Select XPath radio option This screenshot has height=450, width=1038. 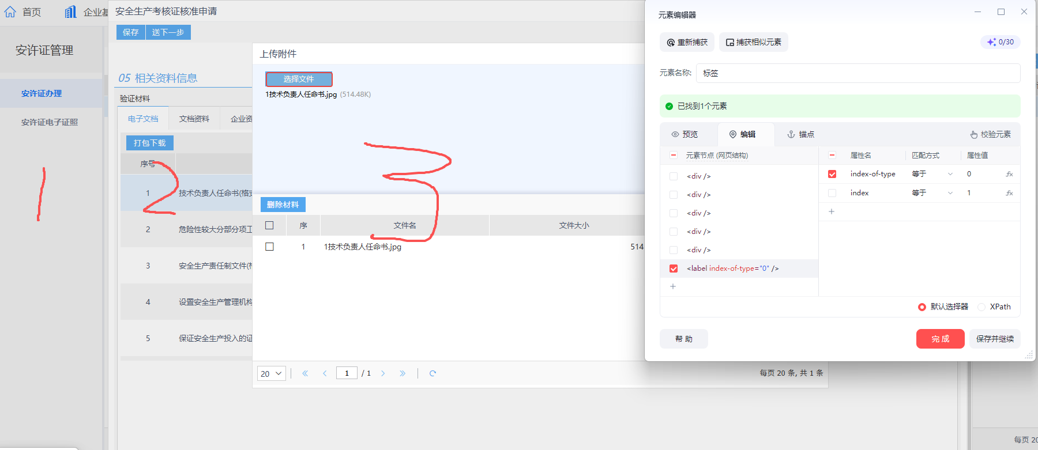(981, 307)
